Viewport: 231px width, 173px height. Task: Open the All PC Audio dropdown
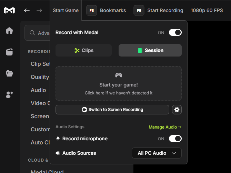(x=157, y=153)
